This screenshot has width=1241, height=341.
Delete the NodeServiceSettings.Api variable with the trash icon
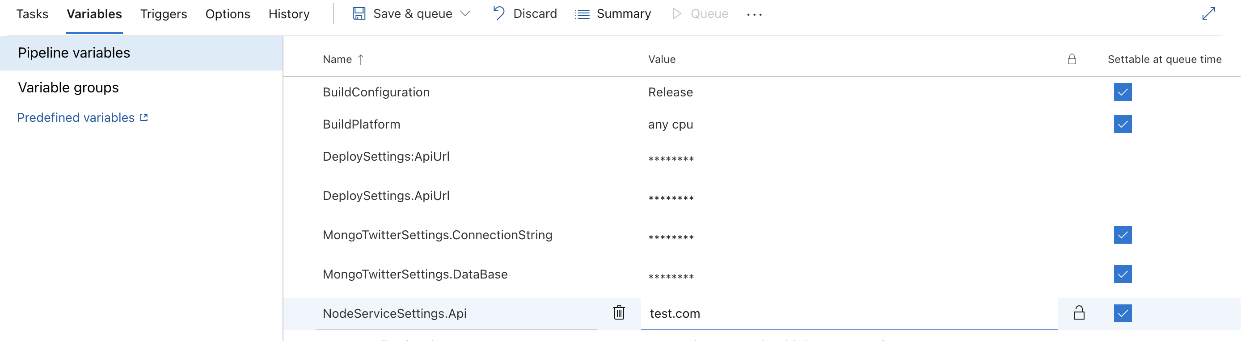click(x=619, y=312)
